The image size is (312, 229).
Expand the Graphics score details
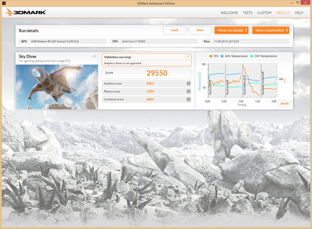click(188, 83)
